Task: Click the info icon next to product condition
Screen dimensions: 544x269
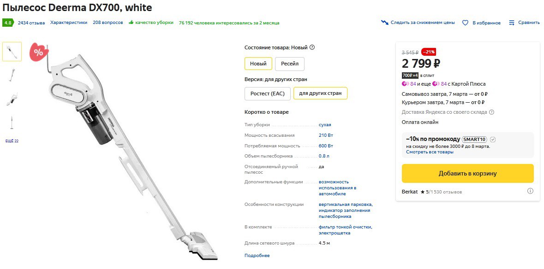Action: point(312,47)
